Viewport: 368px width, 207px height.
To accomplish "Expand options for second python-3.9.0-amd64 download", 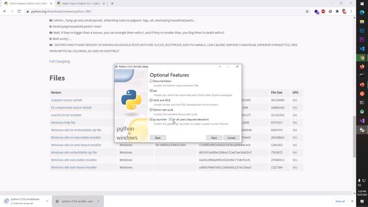I will 98,201.
